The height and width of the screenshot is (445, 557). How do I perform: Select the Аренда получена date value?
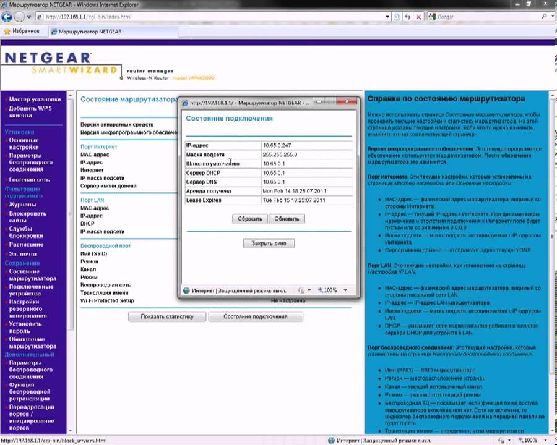[295, 191]
